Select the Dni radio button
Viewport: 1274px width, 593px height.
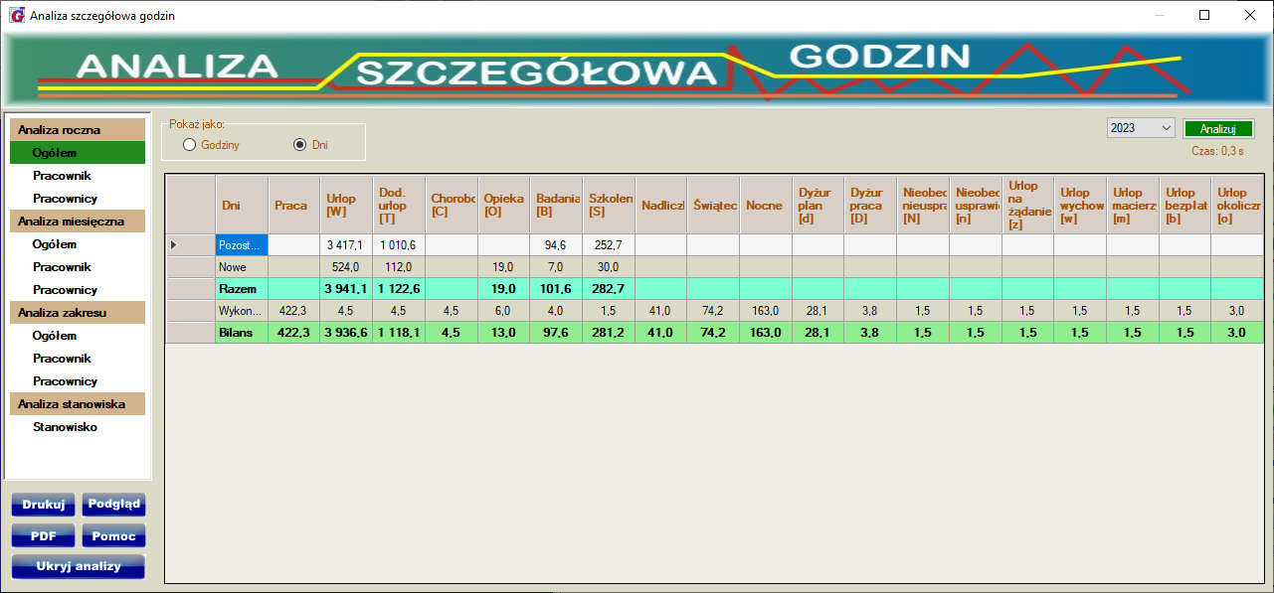[x=299, y=145]
